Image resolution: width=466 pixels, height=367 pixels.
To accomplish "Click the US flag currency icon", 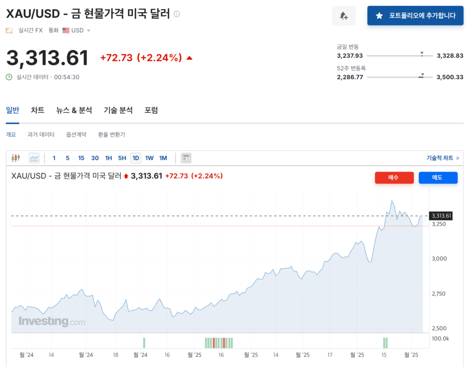I will (66, 31).
